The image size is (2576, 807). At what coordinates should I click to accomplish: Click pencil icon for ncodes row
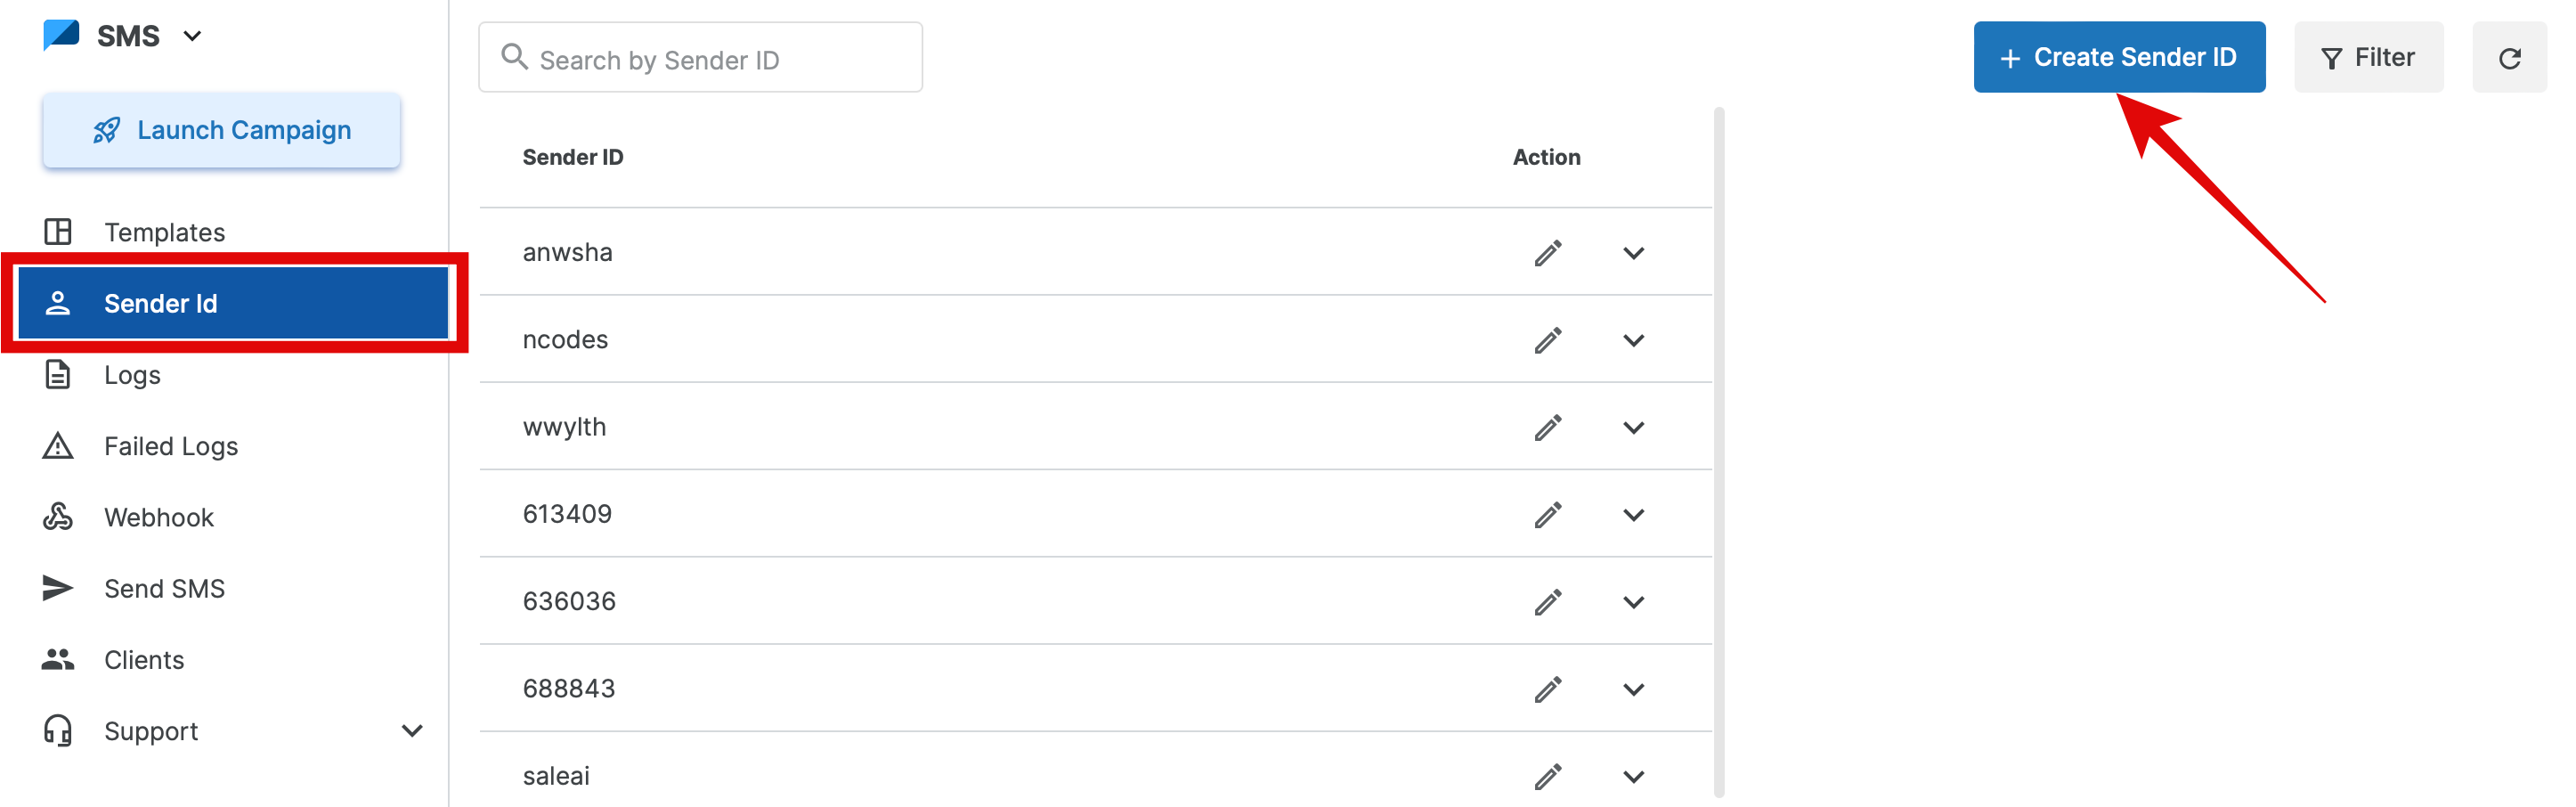pyautogui.click(x=1547, y=340)
